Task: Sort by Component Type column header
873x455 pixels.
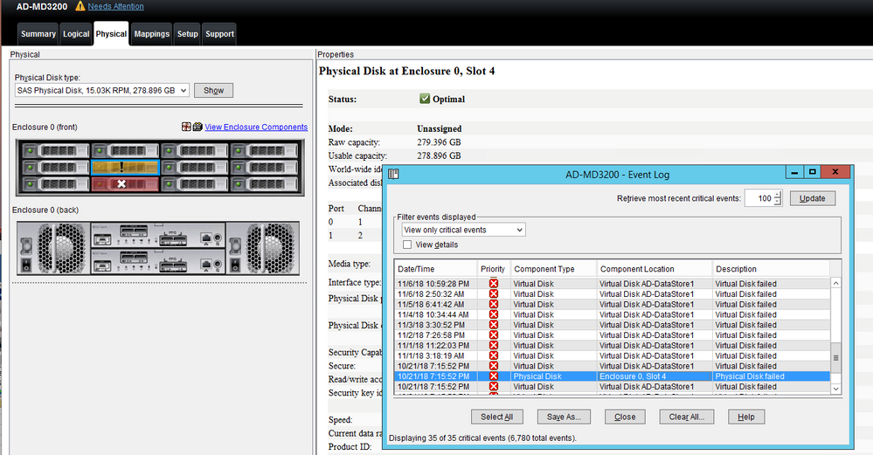Action: click(x=553, y=269)
